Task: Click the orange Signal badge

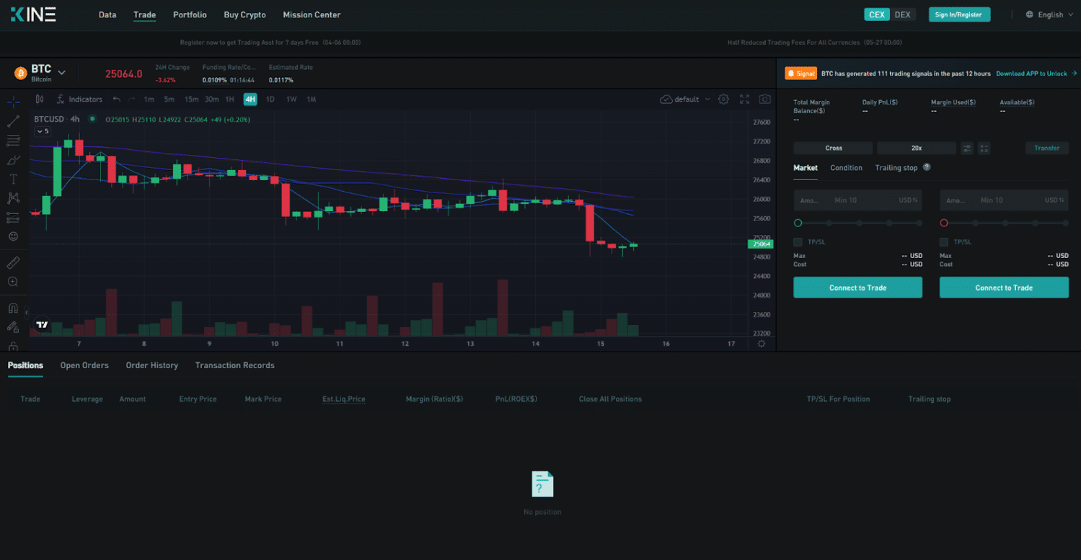Action: tap(801, 74)
